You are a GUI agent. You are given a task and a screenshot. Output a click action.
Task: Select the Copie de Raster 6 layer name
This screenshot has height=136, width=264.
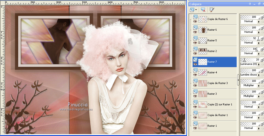coord(217,19)
